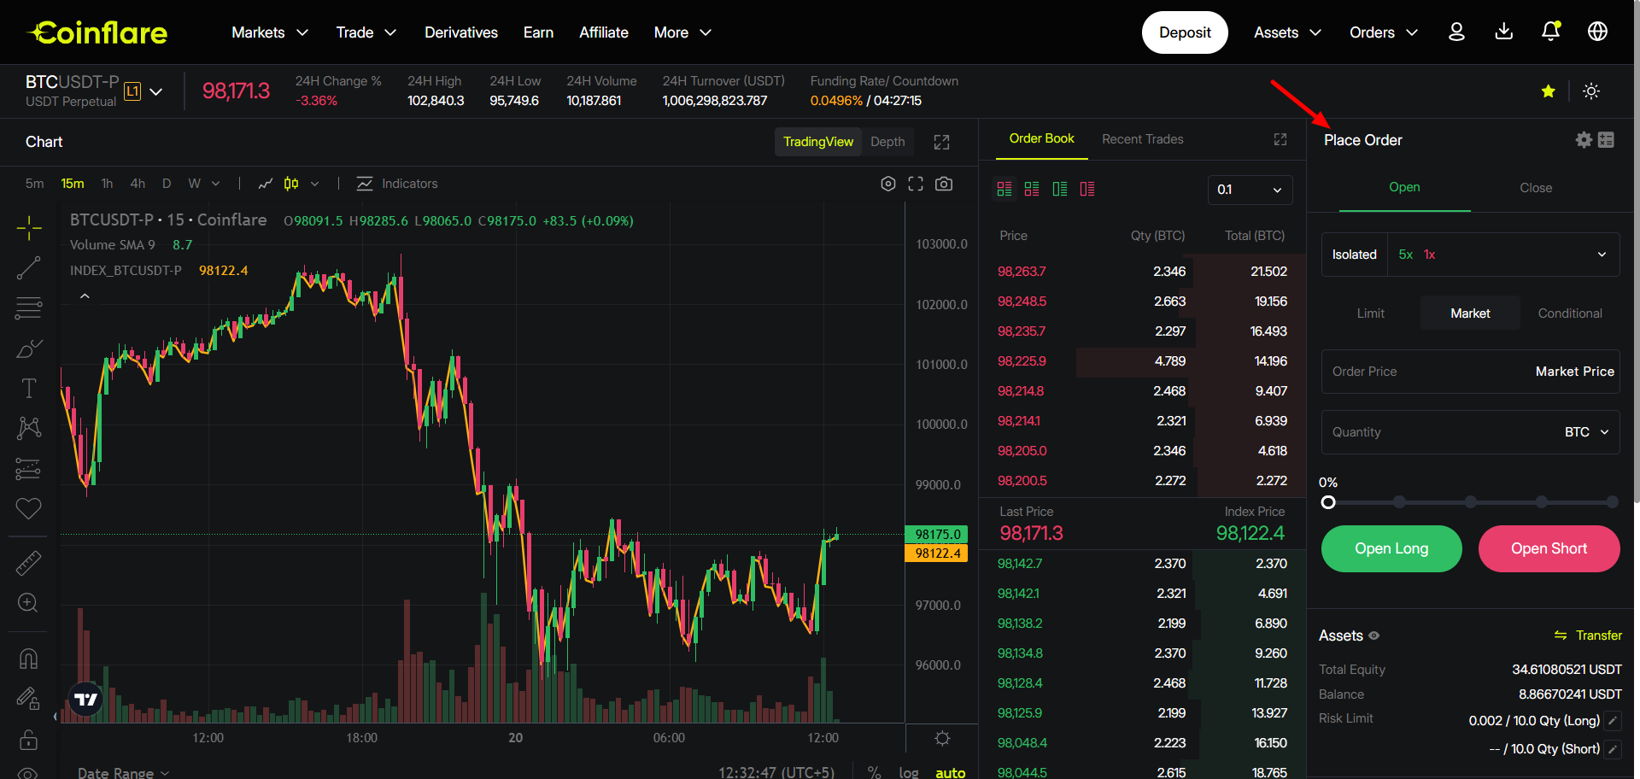The height and width of the screenshot is (779, 1640).
Task: Open the user profile icon
Action: pos(1456,32)
